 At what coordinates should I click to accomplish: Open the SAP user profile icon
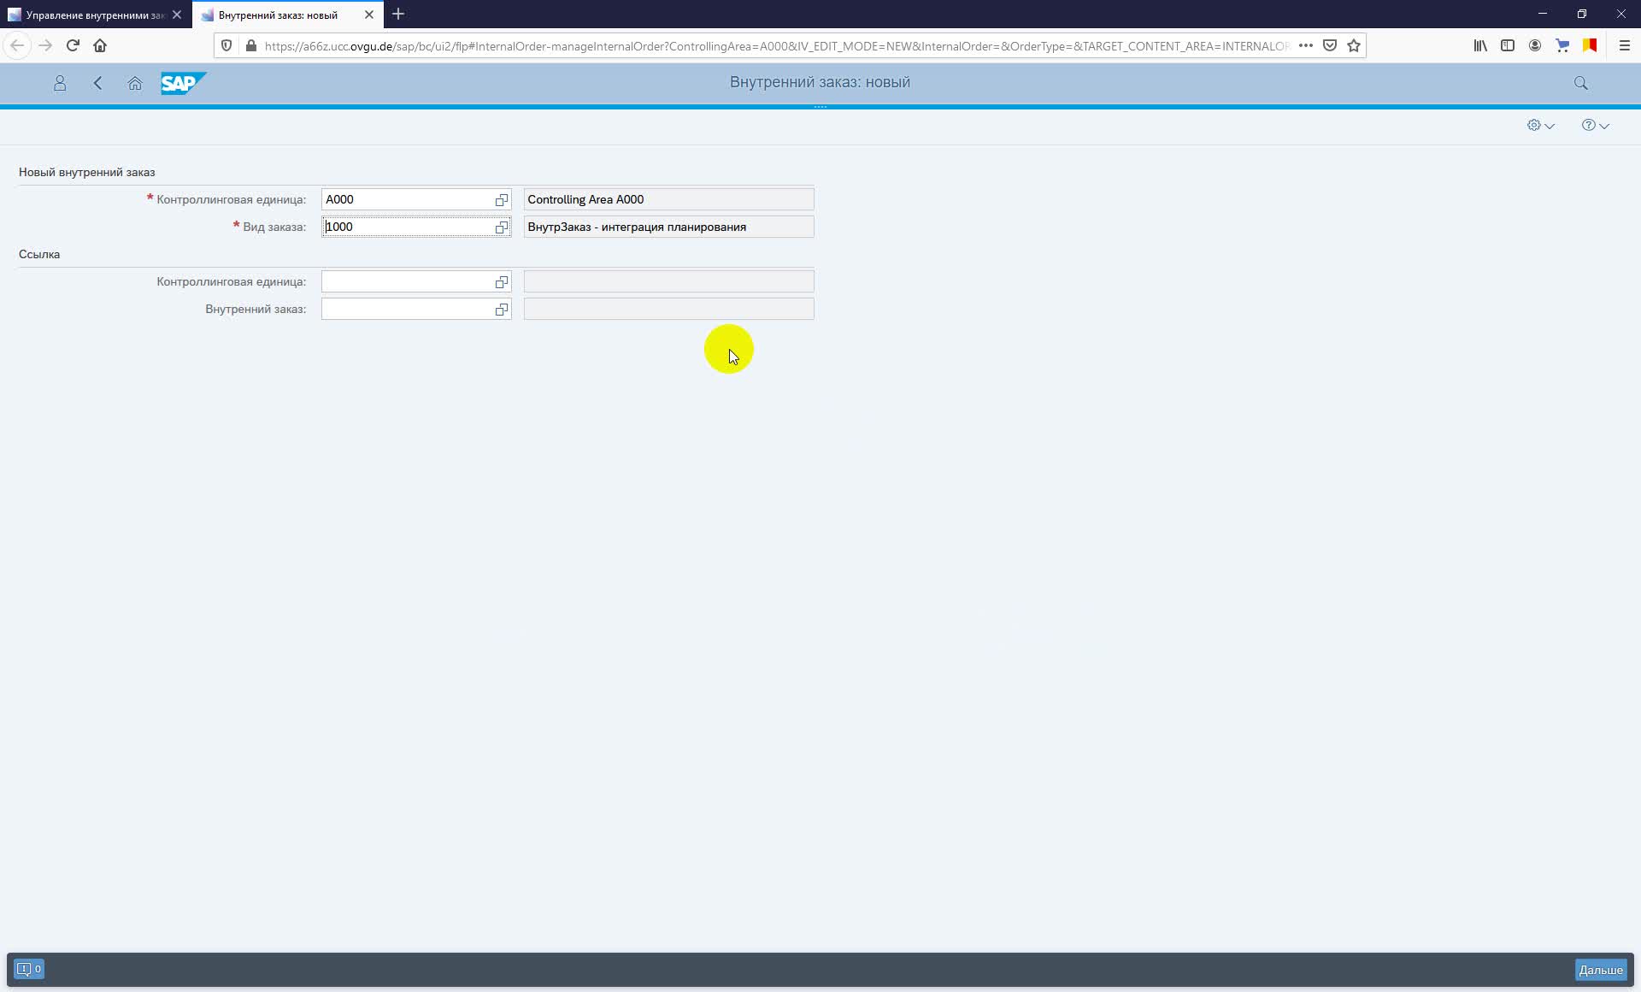point(60,83)
